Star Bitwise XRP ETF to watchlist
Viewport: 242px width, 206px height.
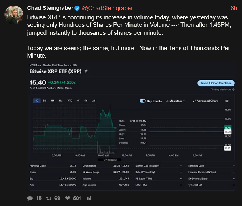(86, 71)
